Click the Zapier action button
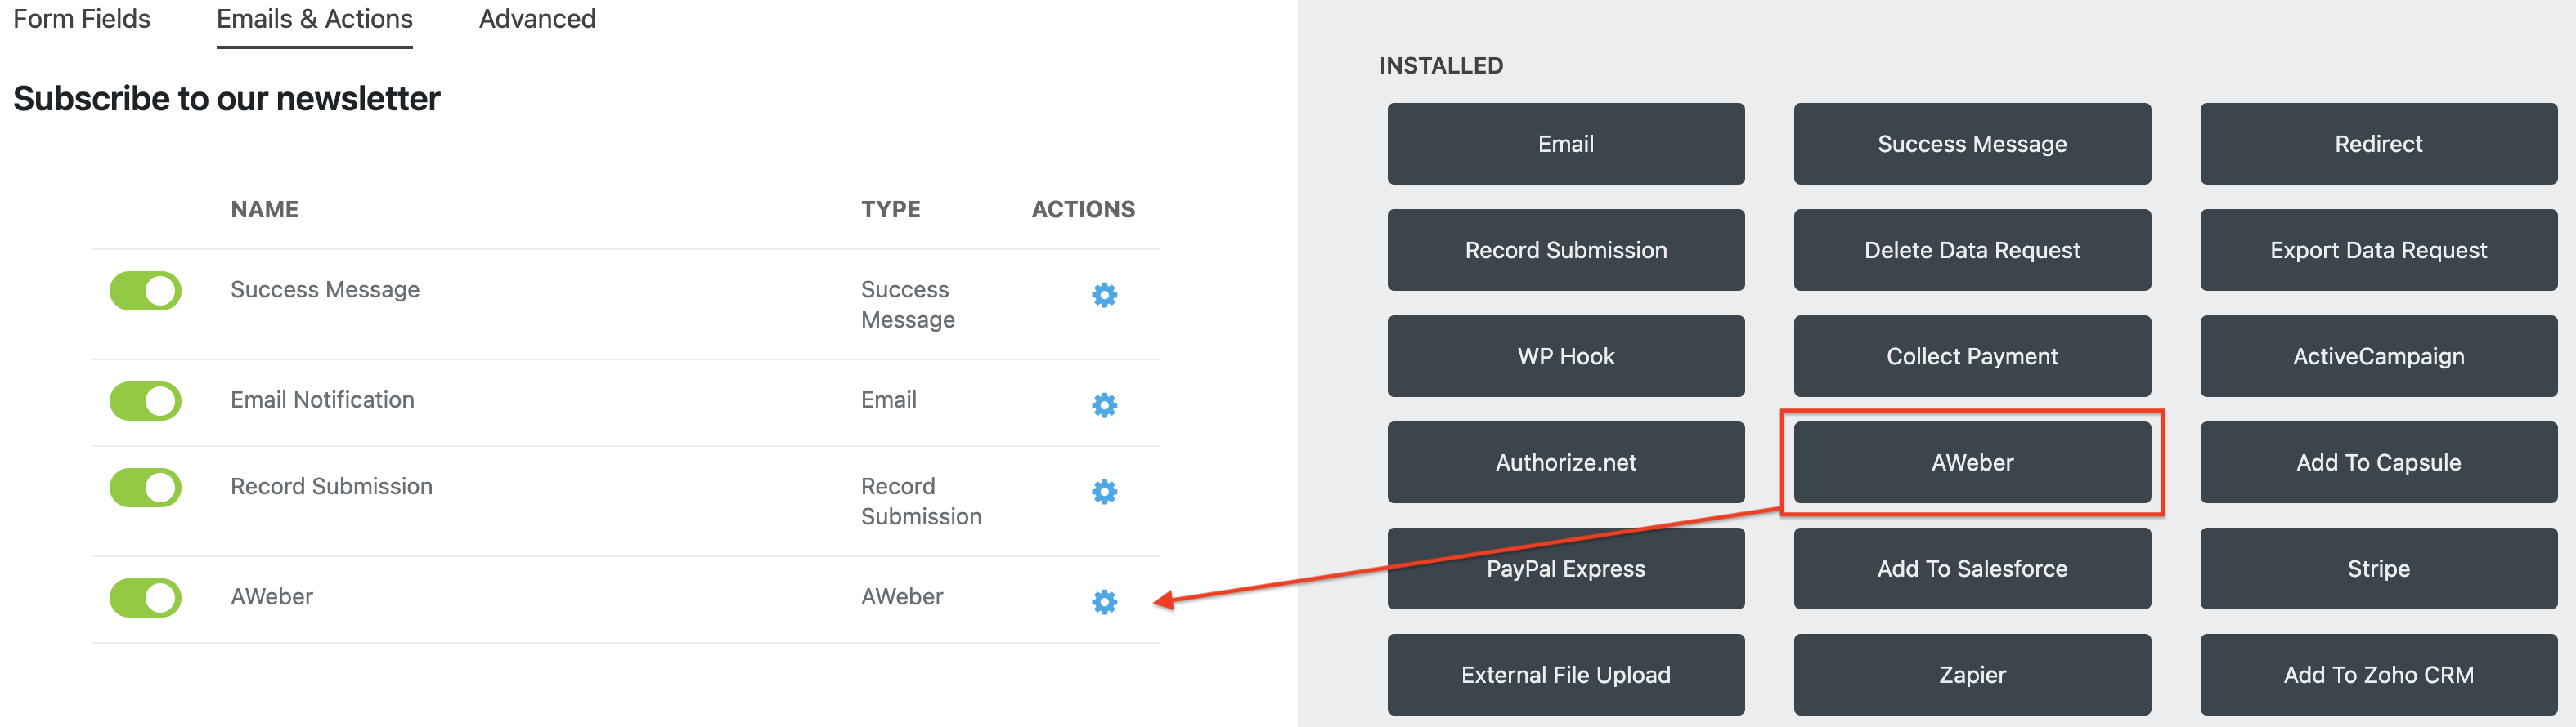The image size is (2576, 727). coord(1971,675)
